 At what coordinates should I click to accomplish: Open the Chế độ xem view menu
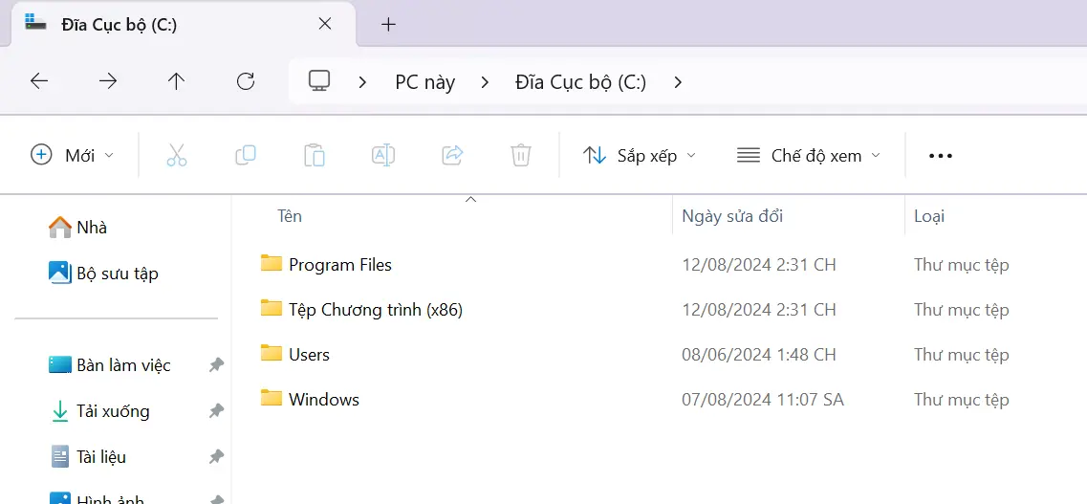click(809, 155)
